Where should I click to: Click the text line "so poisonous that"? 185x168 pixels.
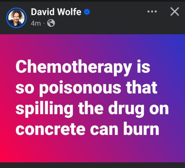click(86, 88)
